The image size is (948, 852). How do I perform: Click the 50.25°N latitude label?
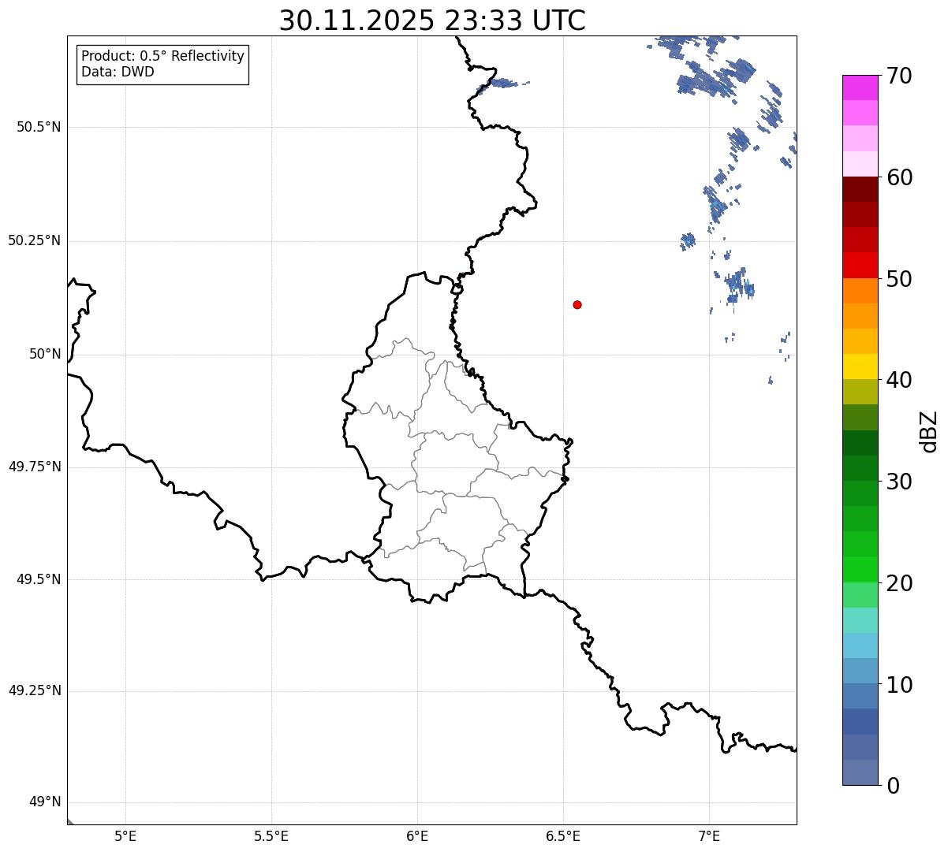click(x=35, y=240)
